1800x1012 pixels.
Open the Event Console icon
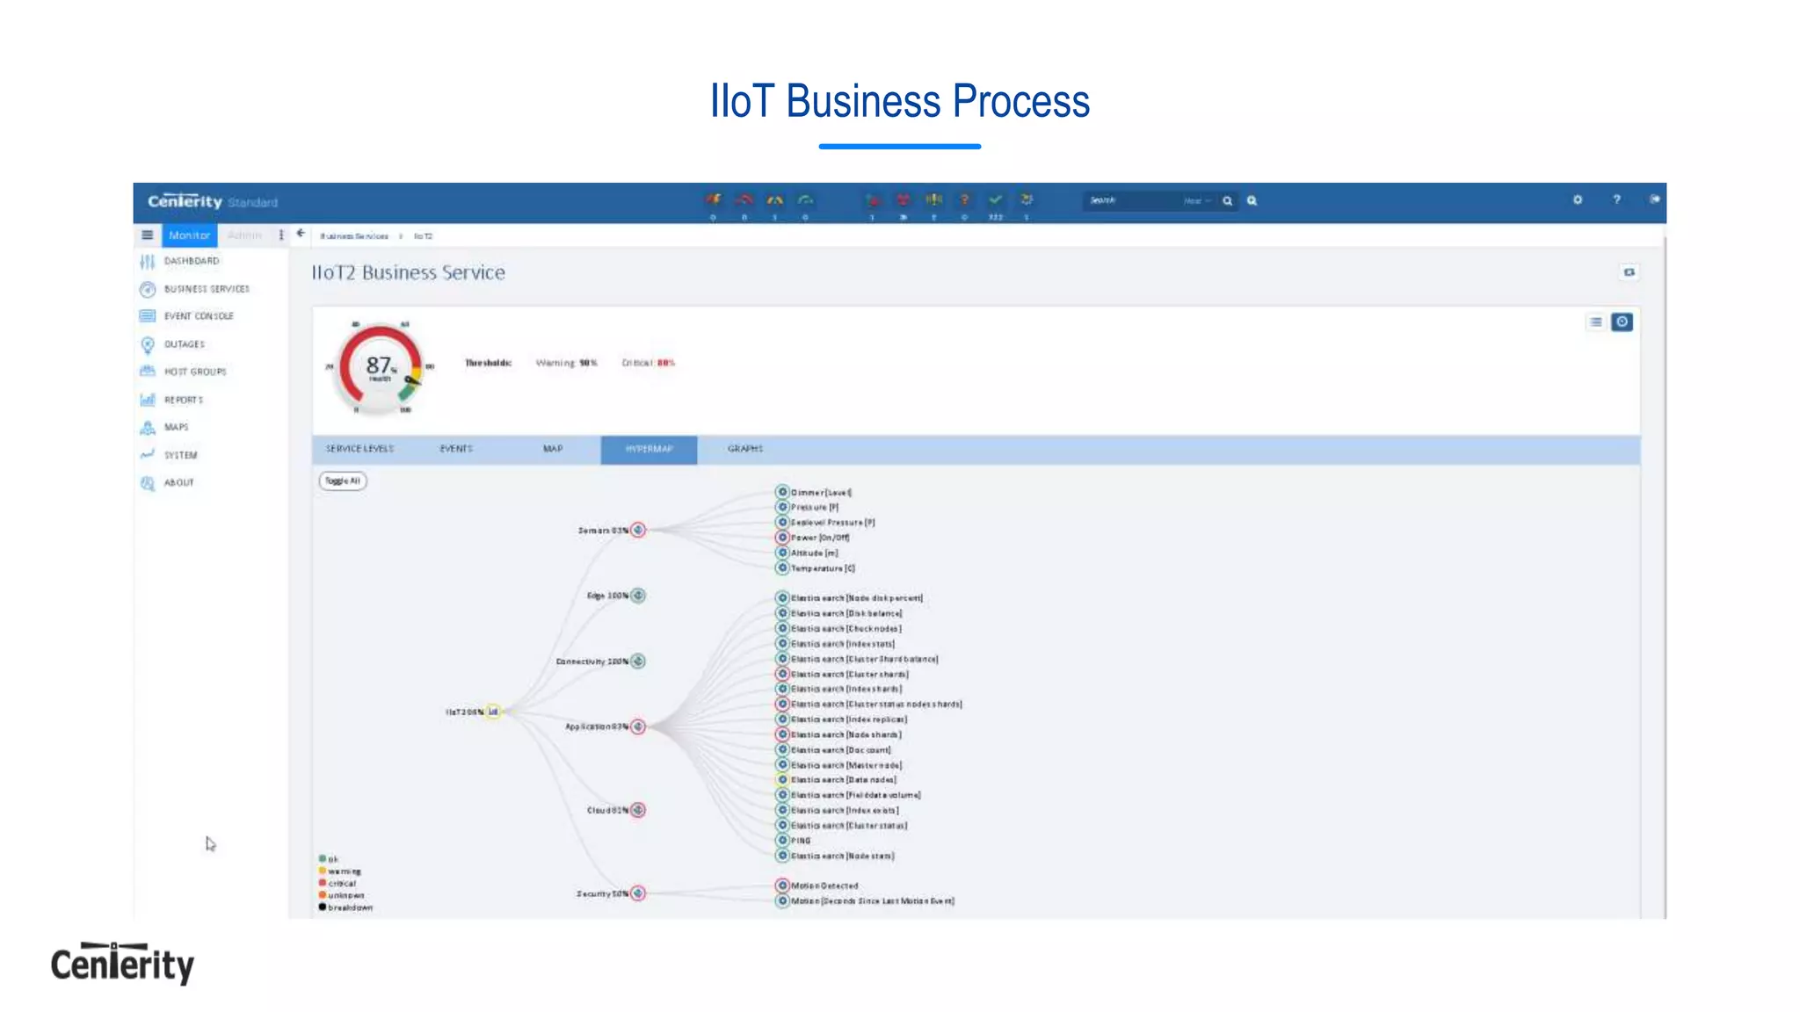point(148,316)
